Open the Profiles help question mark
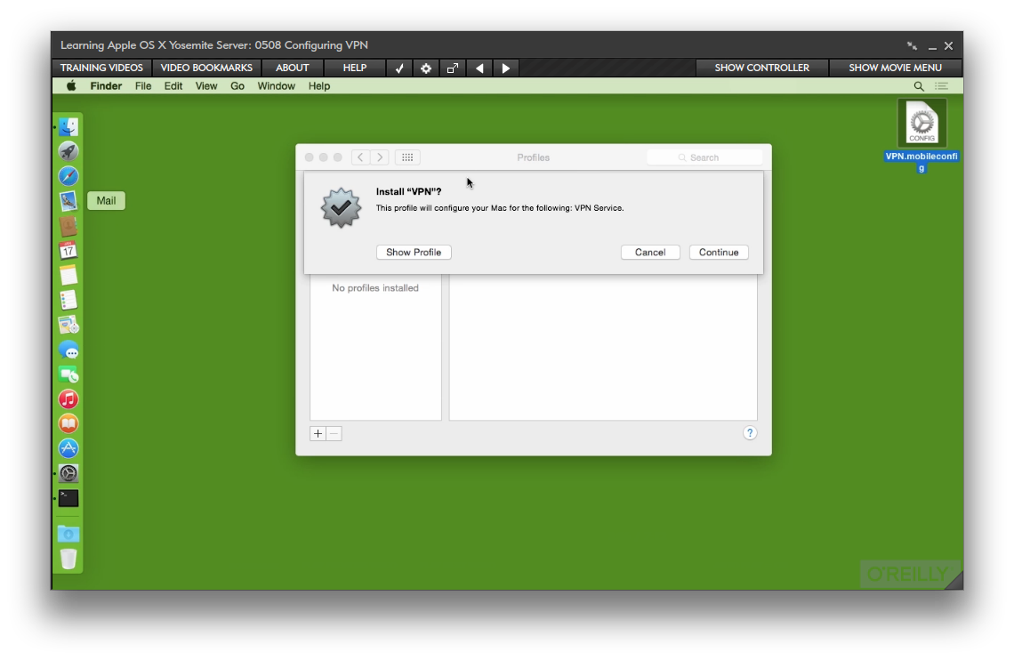Screen dimensions: 1014x660 [x=750, y=433]
